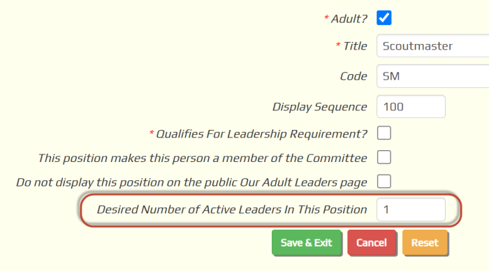The image size is (489, 271).
Task: Click the Our Adult Leaders page label text
Action: pyautogui.click(x=191, y=182)
